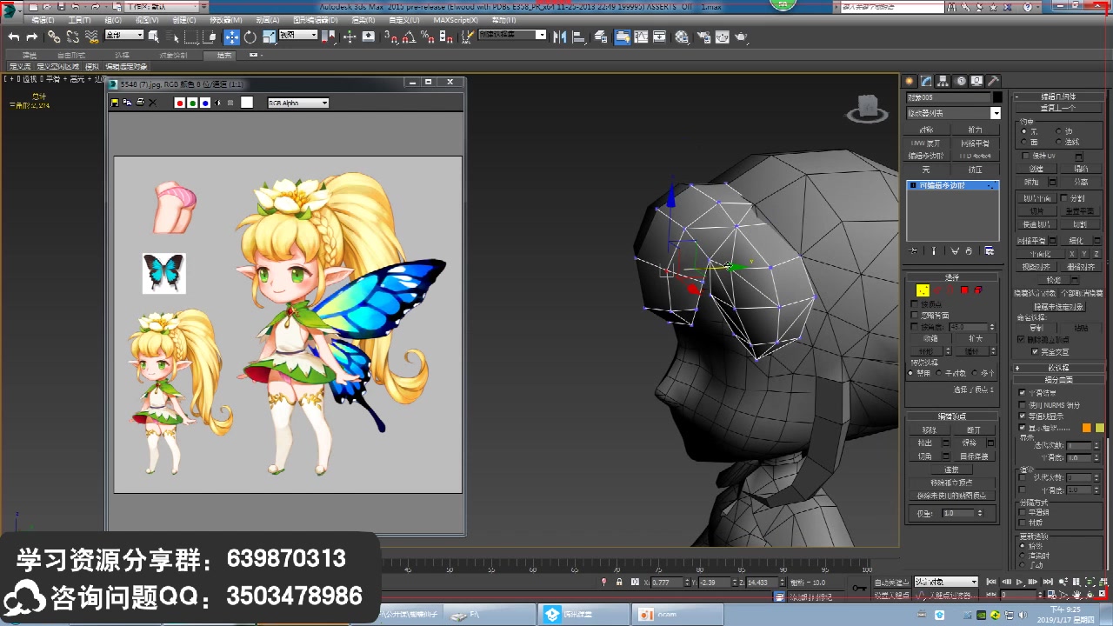Click Configure Modifier Sets icon
The image size is (1113, 626).
990,250
